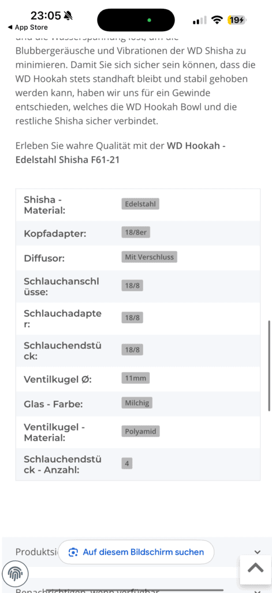The height and width of the screenshot is (593, 272).
Task: Tap the 18/8er Kopfadapter tag
Action: tap(136, 233)
